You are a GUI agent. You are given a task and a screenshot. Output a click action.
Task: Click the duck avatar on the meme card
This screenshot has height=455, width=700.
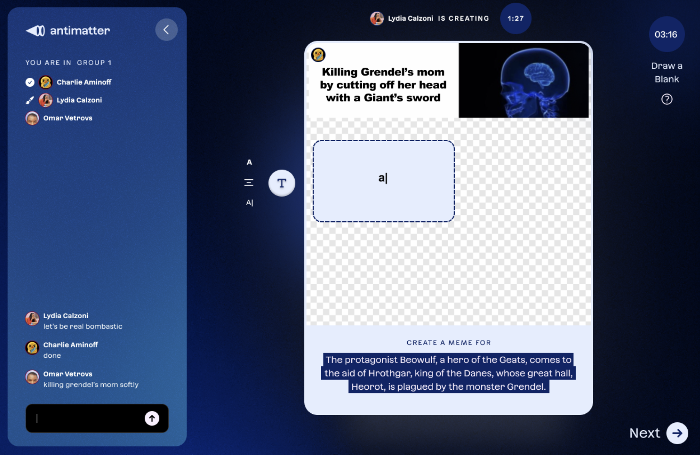tap(318, 55)
